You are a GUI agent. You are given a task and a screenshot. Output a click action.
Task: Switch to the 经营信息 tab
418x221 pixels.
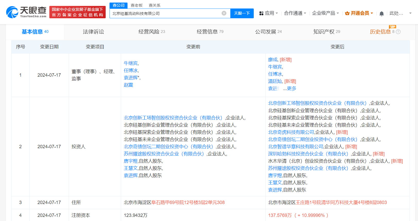pos(210,32)
